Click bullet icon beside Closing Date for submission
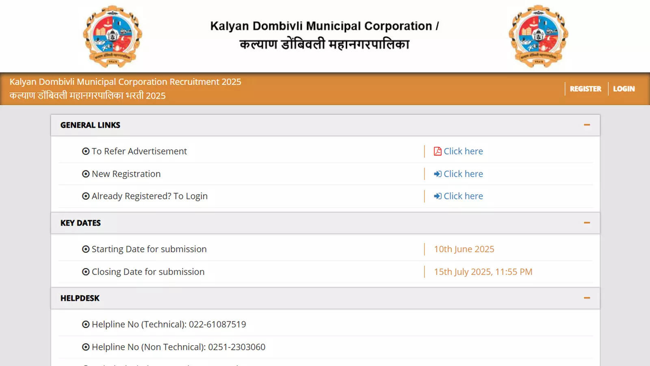 point(86,272)
